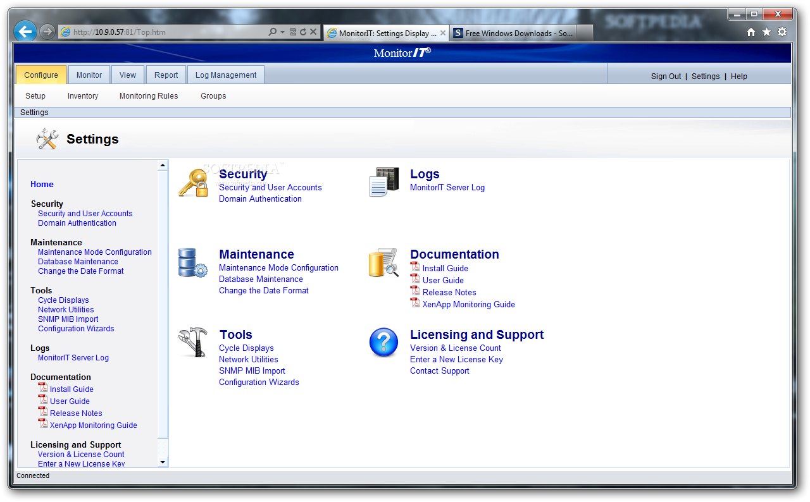Click sidebar PDF icon beside Release Notes
This screenshot has width=810, height=502.
(43, 412)
